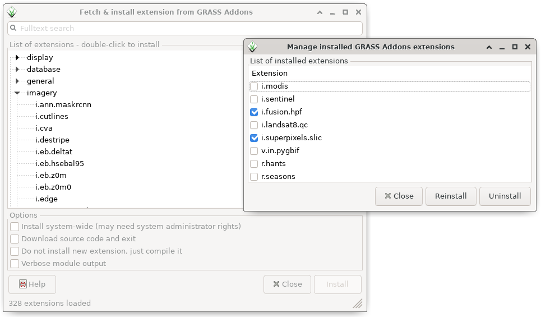The image size is (541, 317).
Task: Select i.ann.maskrcnn in the extensions tree
Action: [x=63, y=104]
